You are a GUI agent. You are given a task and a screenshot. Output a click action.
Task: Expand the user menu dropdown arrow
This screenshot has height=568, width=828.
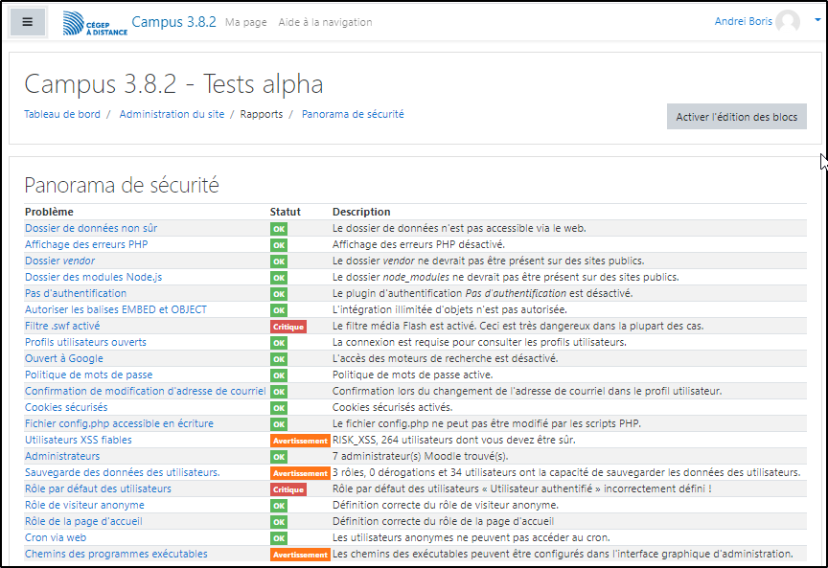point(808,22)
